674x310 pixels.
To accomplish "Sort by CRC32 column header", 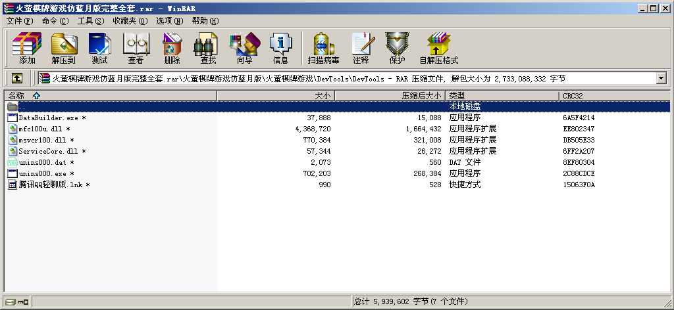I will coord(615,96).
